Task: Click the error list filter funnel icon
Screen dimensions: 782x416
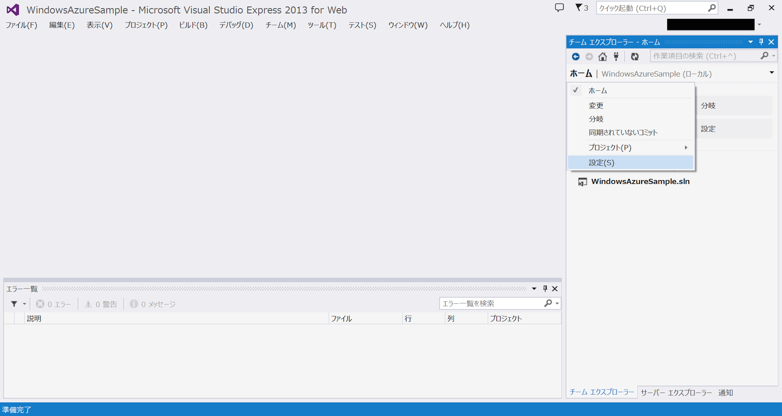Action: 14,304
